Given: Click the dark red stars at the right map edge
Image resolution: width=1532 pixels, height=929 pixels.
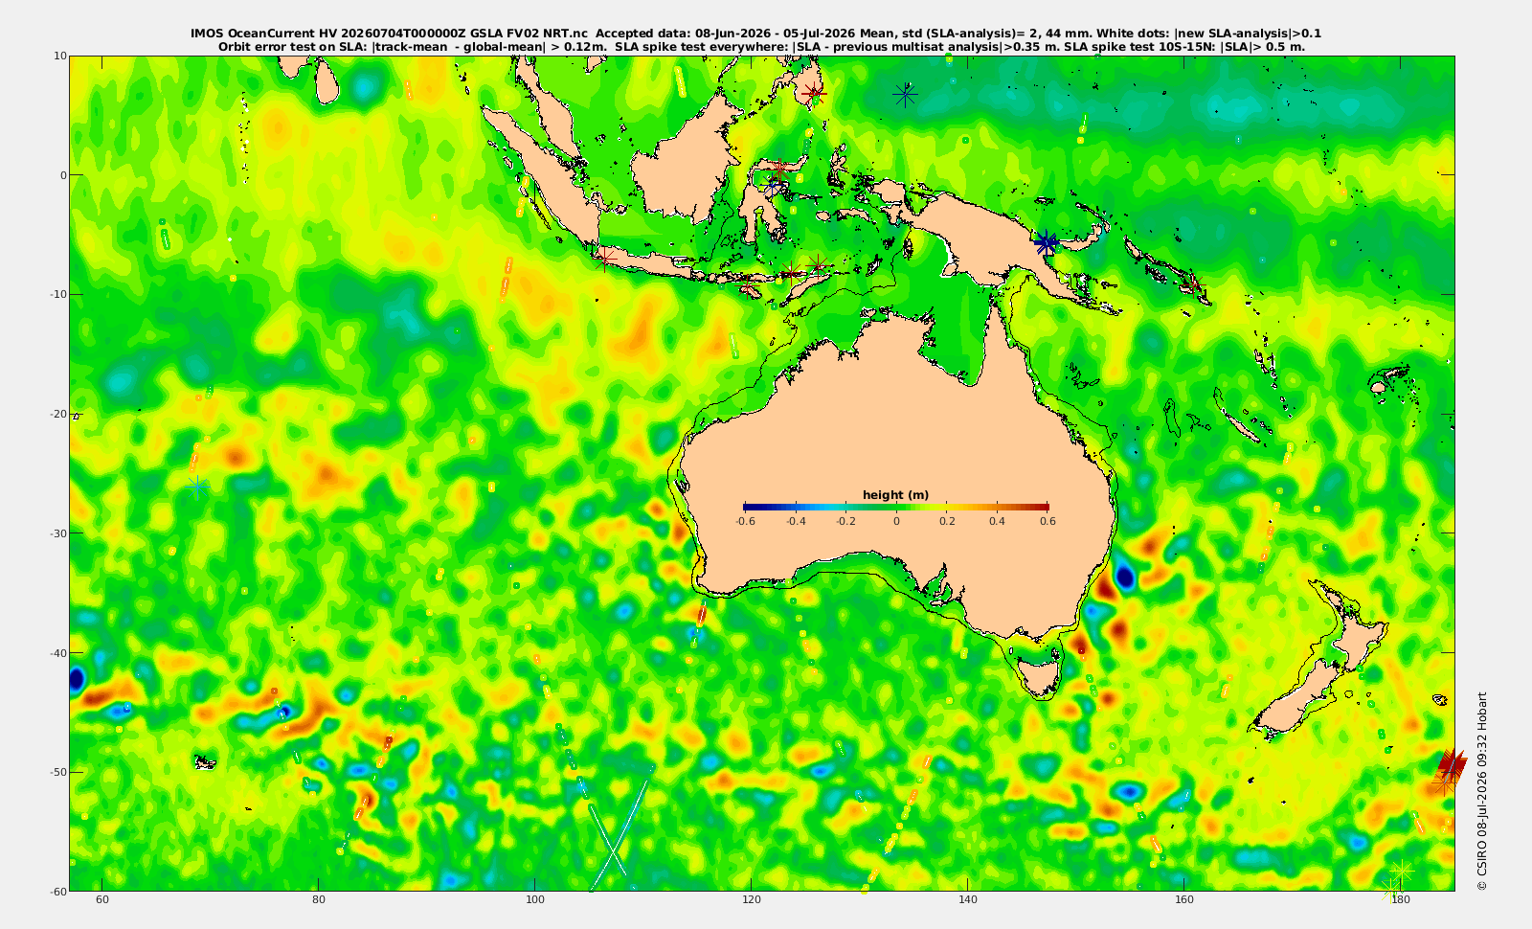Looking at the screenshot, I should point(1451,764).
